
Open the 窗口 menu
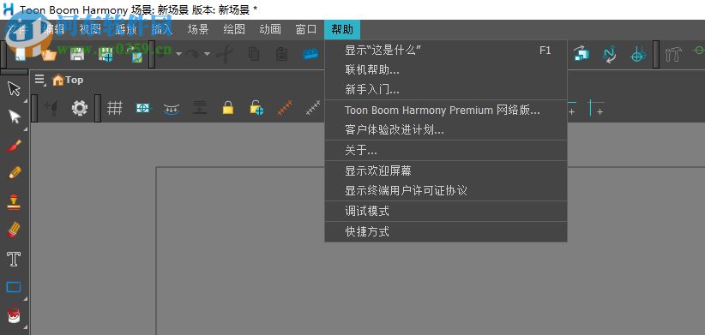[306, 30]
